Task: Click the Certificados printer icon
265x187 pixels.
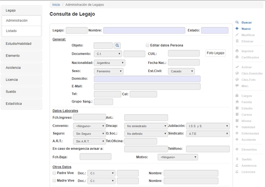Action: [237, 57]
